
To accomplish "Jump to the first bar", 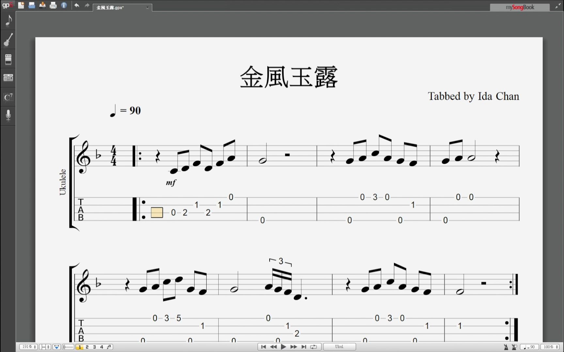I will (x=263, y=347).
